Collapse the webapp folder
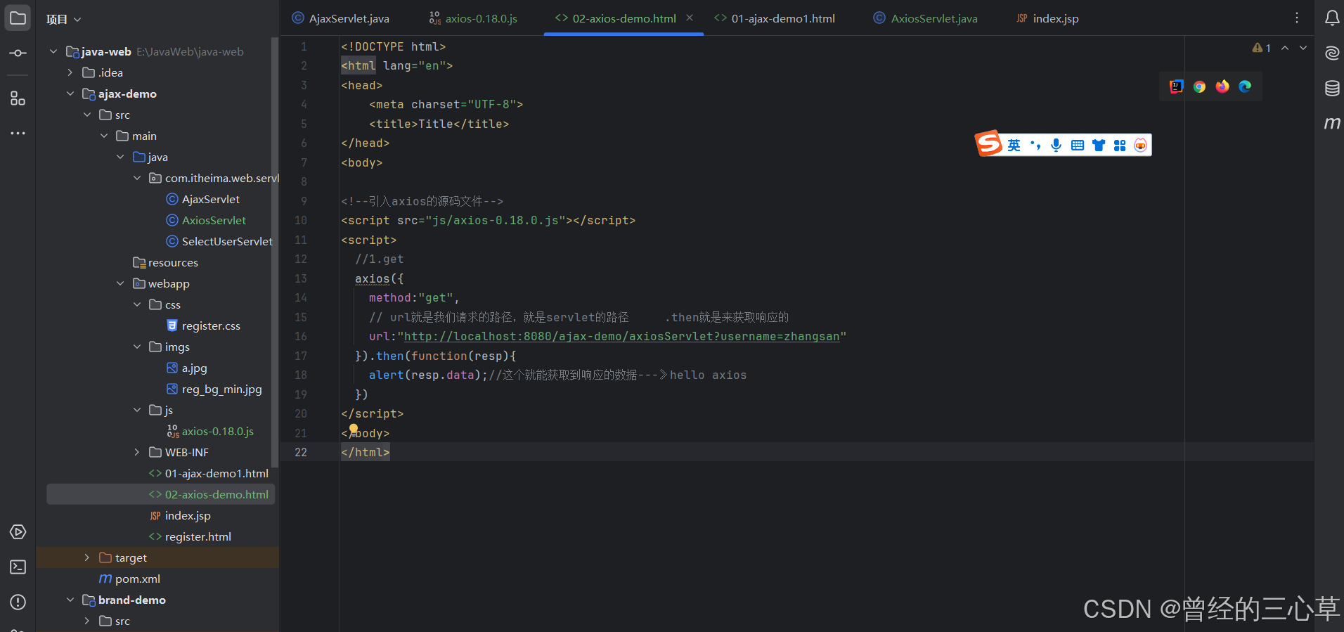The width and height of the screenshot is (1344, 632). pyautogui.click(x=121, y=283)
